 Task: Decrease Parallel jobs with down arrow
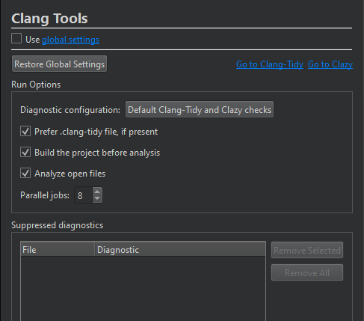pyautogui.click(x=97, y=199)
